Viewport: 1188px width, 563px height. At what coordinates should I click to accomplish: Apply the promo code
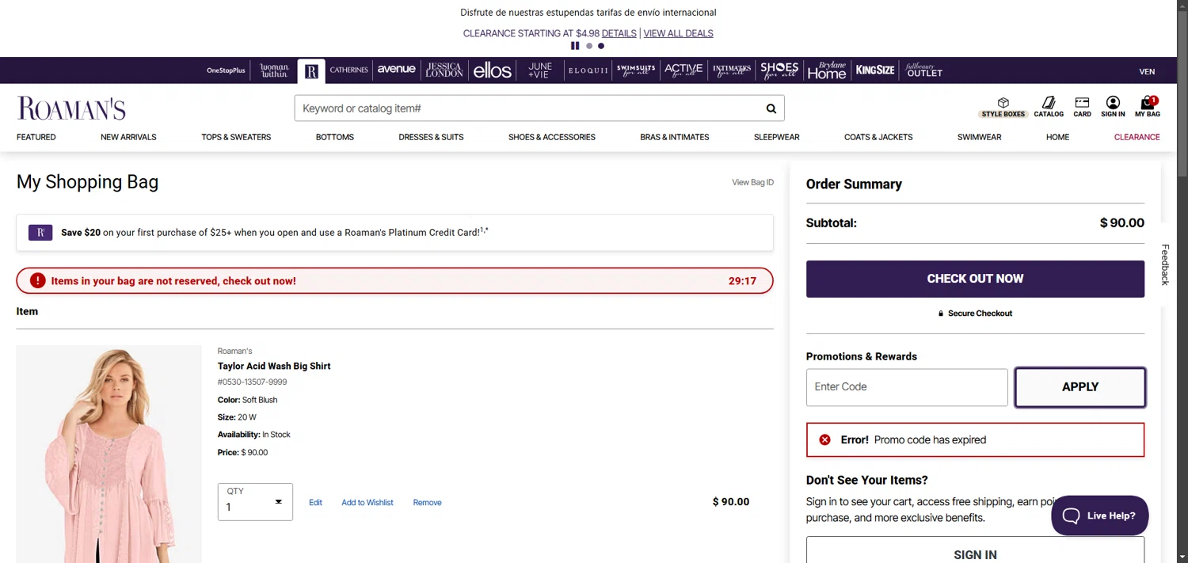1080,387
